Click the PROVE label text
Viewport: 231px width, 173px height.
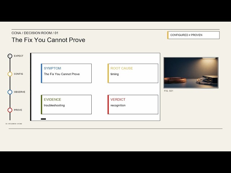(18, 110)
